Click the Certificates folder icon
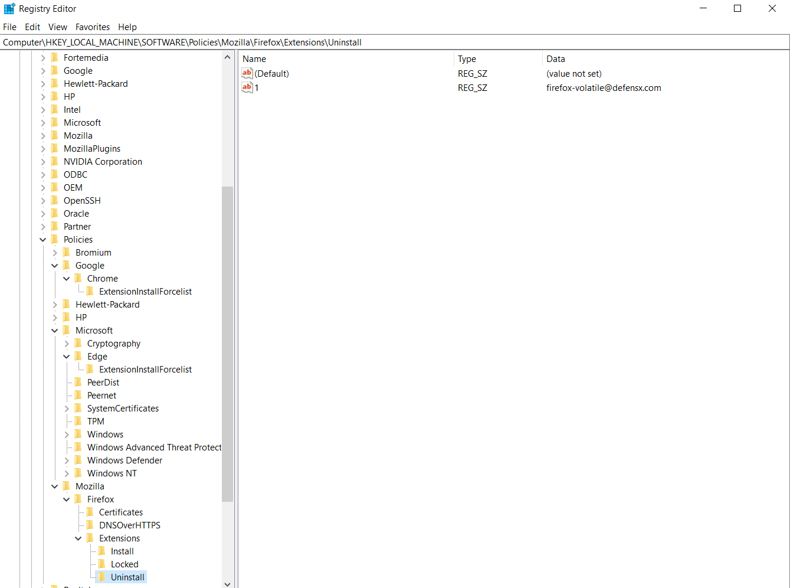The image size is (790, 588). [90, 512]
